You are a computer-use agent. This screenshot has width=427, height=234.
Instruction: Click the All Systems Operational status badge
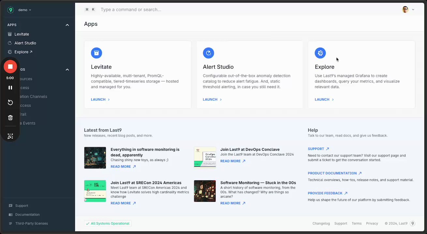(108, 224)
